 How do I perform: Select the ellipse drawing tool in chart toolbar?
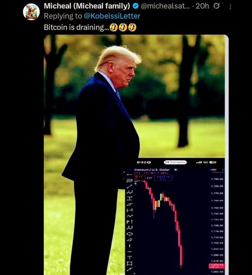click(130, 234)
